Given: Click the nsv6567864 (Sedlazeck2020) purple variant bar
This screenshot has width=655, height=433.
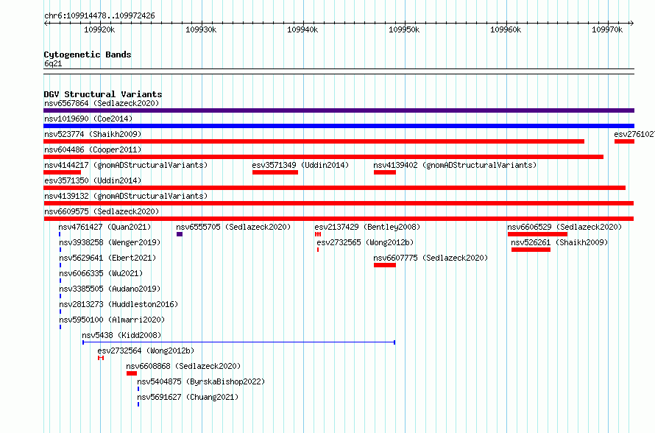Looking at the screenshot, I should [339, 110].
